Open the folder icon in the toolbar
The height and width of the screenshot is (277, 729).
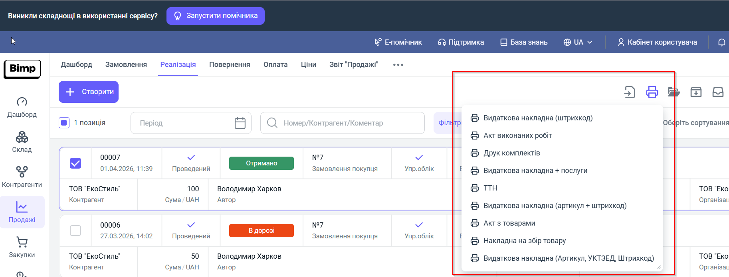(x=674, y=92)
